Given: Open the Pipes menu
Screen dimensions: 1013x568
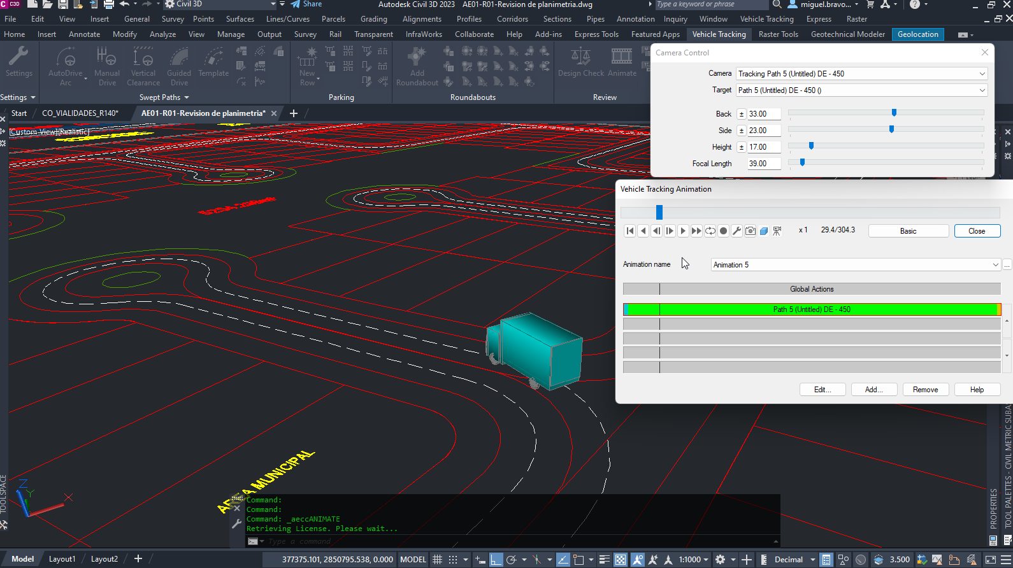Looking at the screenshot, I should tap(596, 19).
